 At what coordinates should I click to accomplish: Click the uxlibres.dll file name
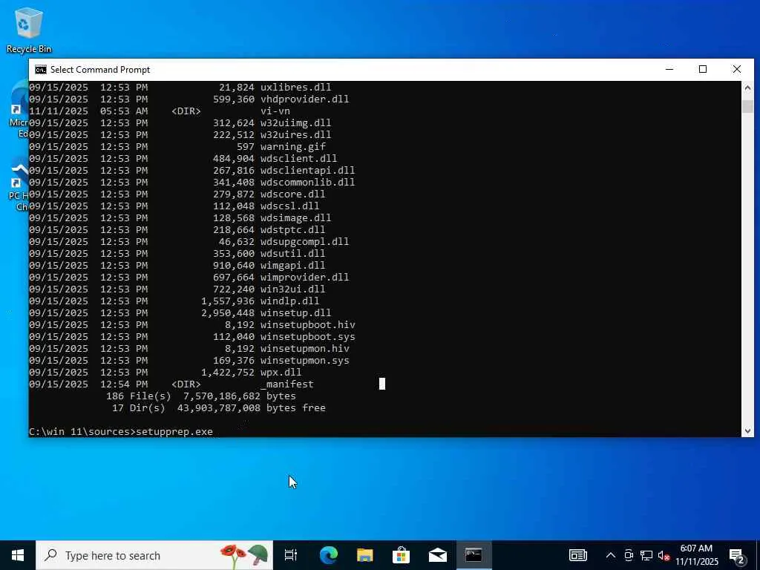pyautogui.click(x=295, y=88)
